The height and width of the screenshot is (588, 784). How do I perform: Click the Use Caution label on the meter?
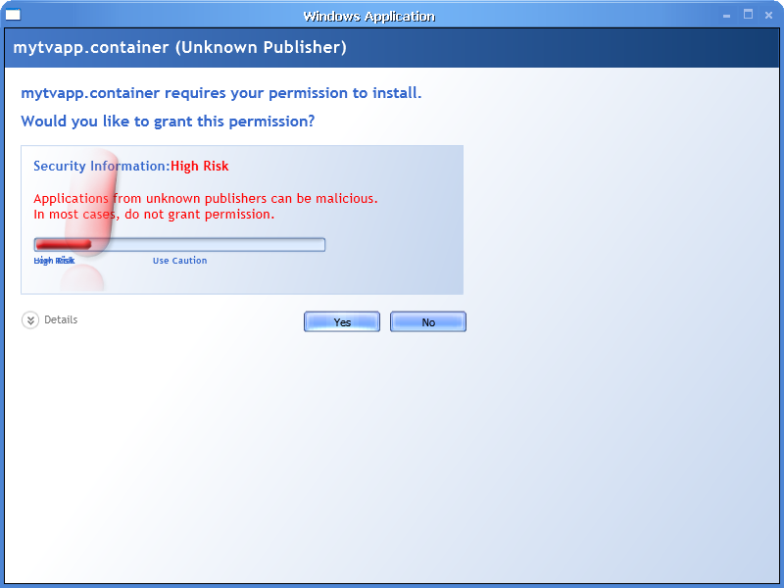coord(179,260)
